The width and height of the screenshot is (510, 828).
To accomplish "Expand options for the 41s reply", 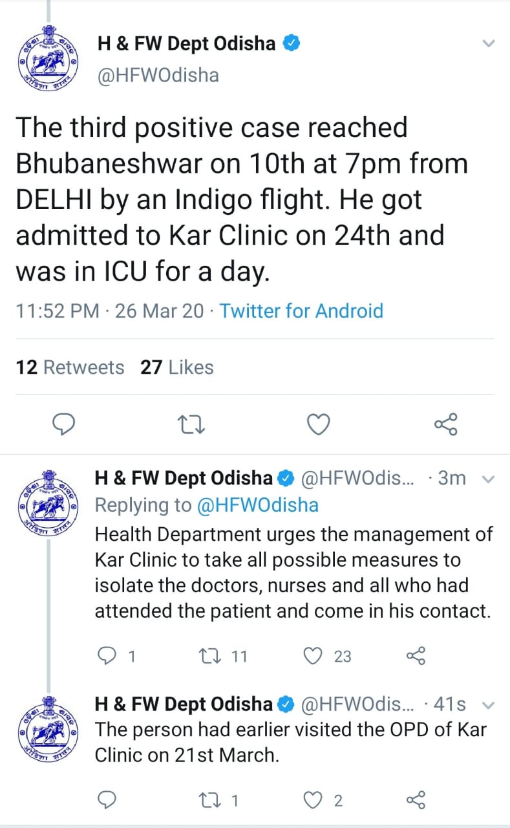I will (x=489, y=704).
